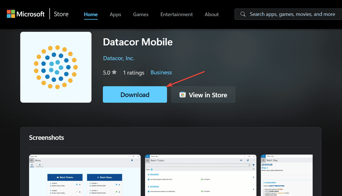Image resolution: width=342 pixels, height=196 pixels.
Task: Switch to the Games tab
Action: [141, 14]
